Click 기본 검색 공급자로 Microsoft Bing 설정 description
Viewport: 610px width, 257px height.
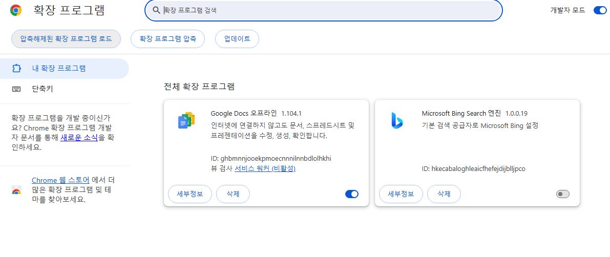[x=480, y=125]
